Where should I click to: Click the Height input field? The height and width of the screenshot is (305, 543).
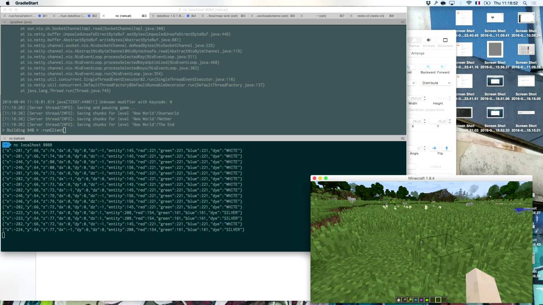[x=439, y=98]
